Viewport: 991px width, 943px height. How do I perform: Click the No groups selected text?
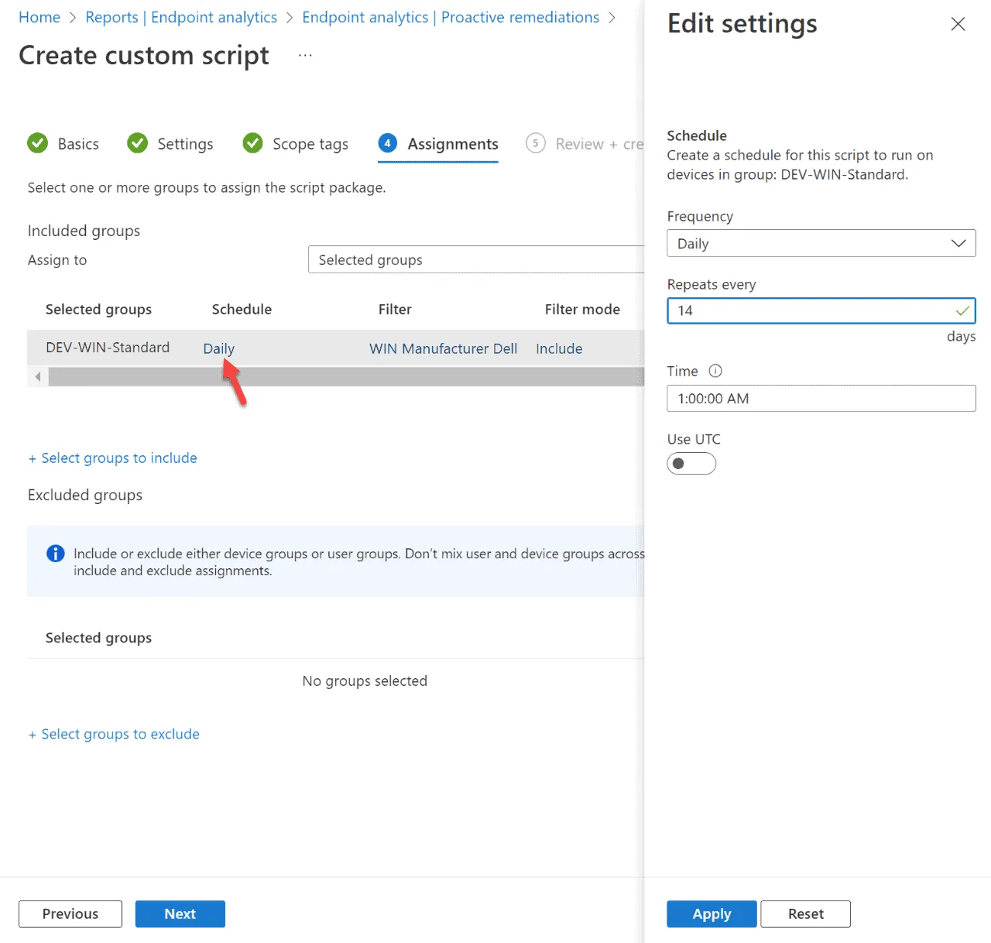[365, 681]
